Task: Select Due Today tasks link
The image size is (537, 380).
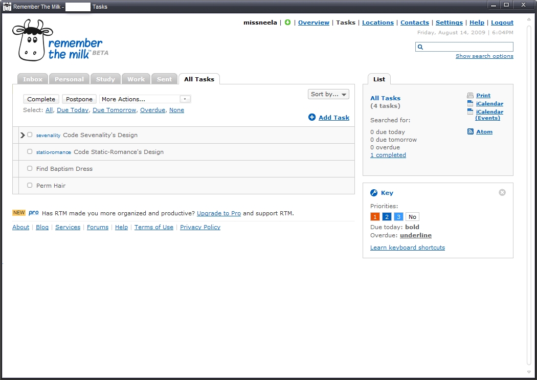Action: pos(73,110)
